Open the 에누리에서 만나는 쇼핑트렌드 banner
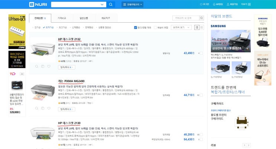This screenshot has height=149, width=276. click(x=263, y=68)
